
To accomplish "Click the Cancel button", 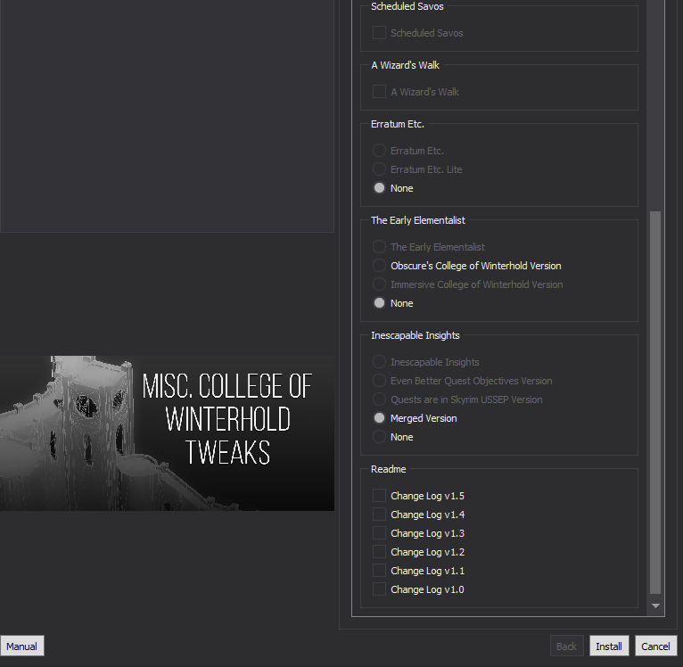I will click(655, 646).
